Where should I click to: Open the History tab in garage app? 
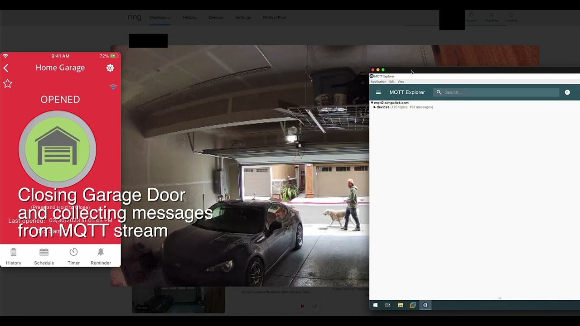pyautogui.click(x=14, y=257)
